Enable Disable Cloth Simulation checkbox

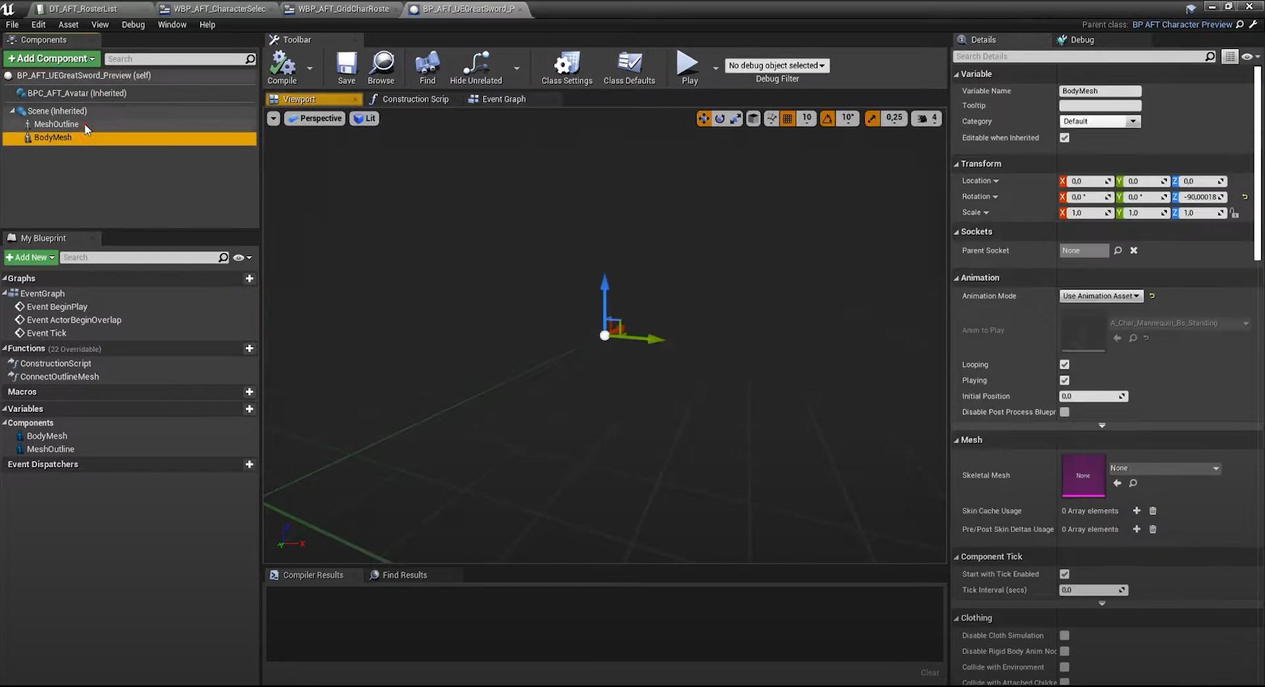(x=1064, y=636)
